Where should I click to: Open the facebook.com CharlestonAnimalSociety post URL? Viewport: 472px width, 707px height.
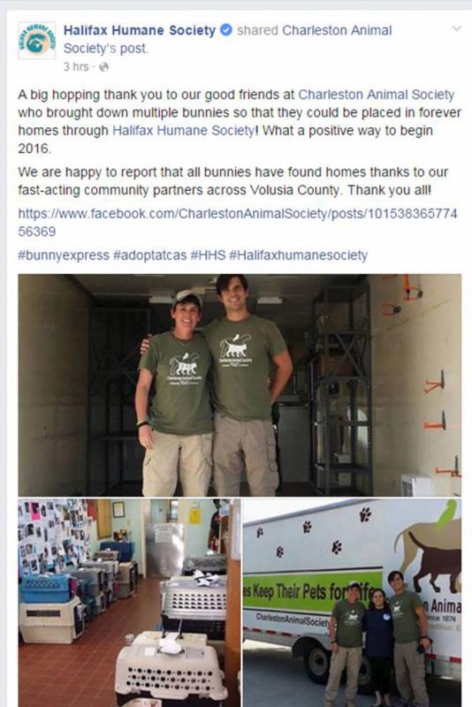(238, 223)
